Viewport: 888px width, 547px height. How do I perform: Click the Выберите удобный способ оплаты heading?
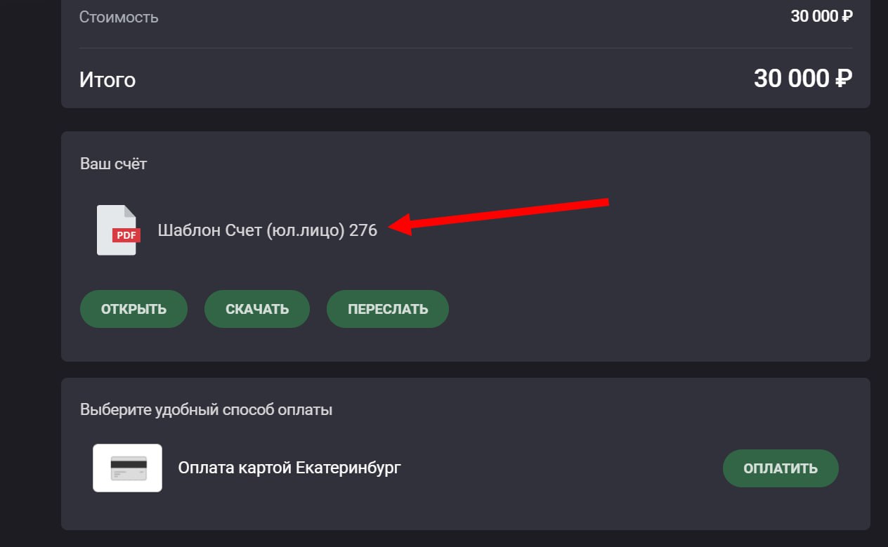pyautogui.click(x=207, y=409)
